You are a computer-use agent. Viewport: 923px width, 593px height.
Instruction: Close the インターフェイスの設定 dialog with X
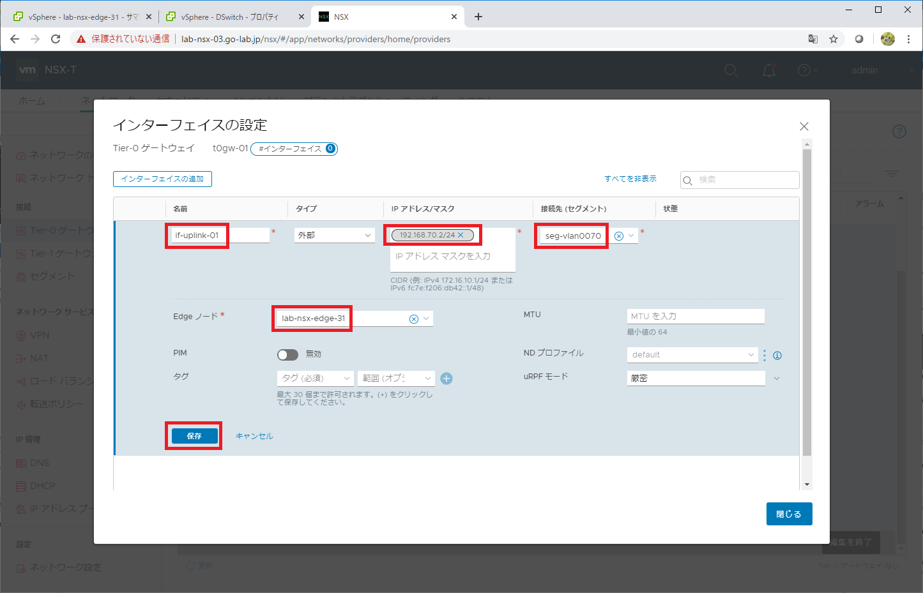(804, 126)
